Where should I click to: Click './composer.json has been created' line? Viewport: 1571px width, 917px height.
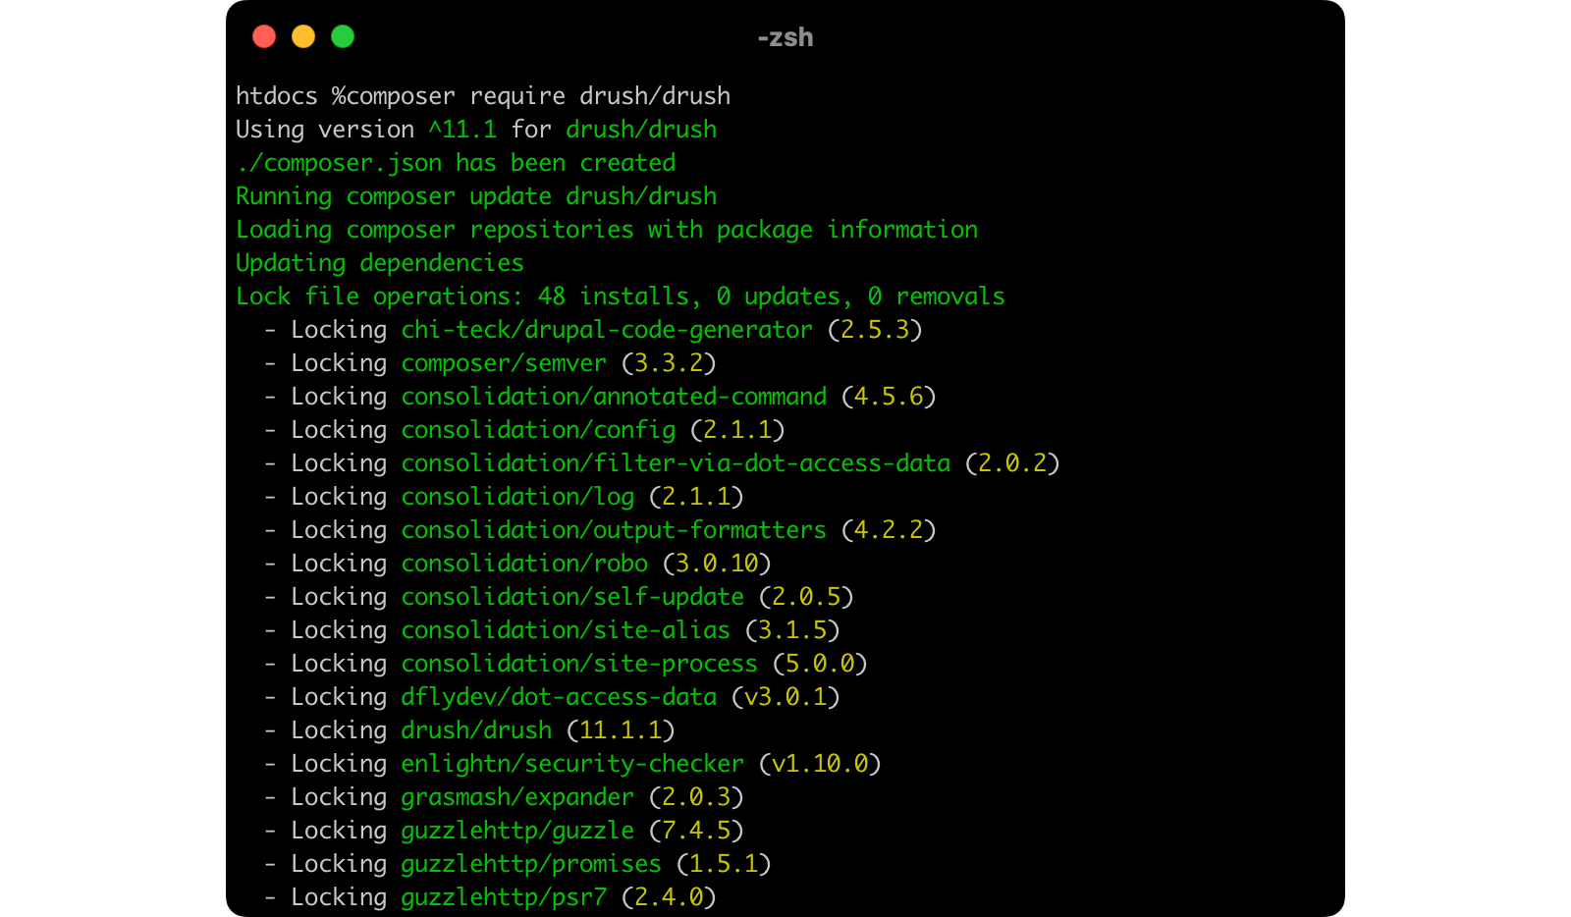456,163
